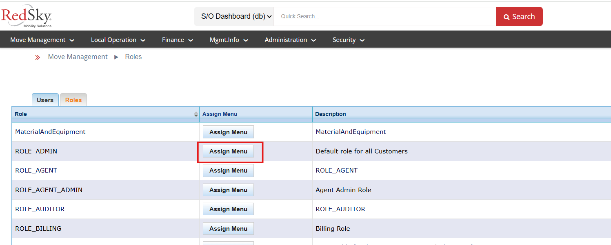611x245 pixels.
Task: Focus the Quick Search input field
Action: pyautogui.click(x=385, y=16)
